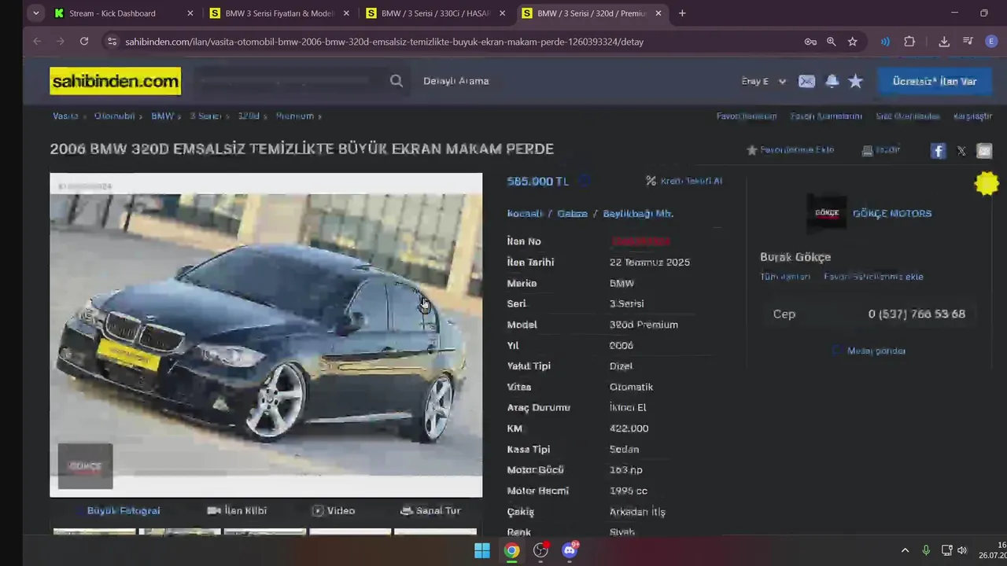
Task: Open GÖKÇE MOTORS store link
Action: 892,214
